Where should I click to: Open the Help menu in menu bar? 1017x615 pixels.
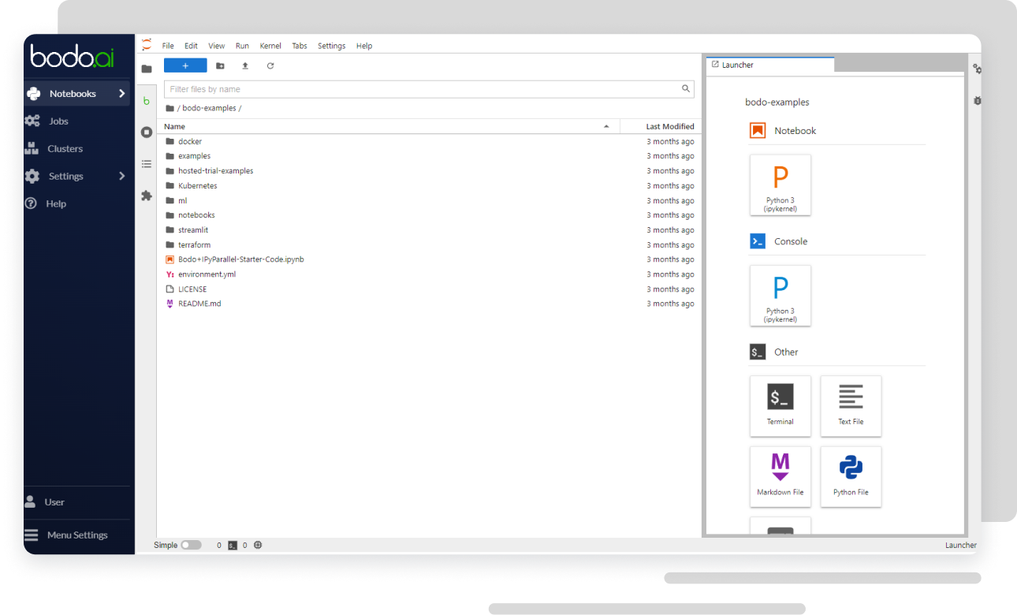click(x=364, y=46)
